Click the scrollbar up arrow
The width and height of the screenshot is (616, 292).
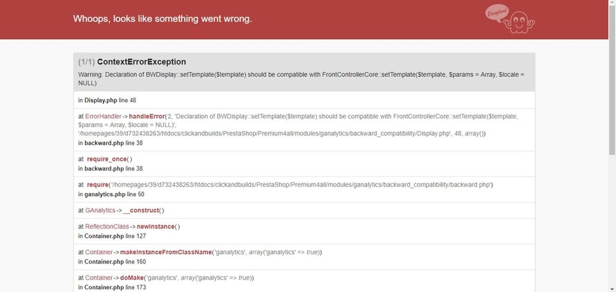612,3
